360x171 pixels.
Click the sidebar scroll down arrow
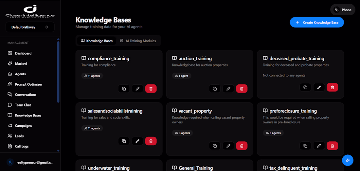[x=58, y=151]
